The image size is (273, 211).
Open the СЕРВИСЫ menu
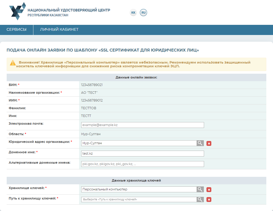click(x=17, y=30)
